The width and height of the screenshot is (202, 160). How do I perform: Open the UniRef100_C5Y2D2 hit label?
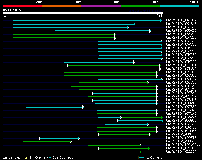tap(181, 34)
